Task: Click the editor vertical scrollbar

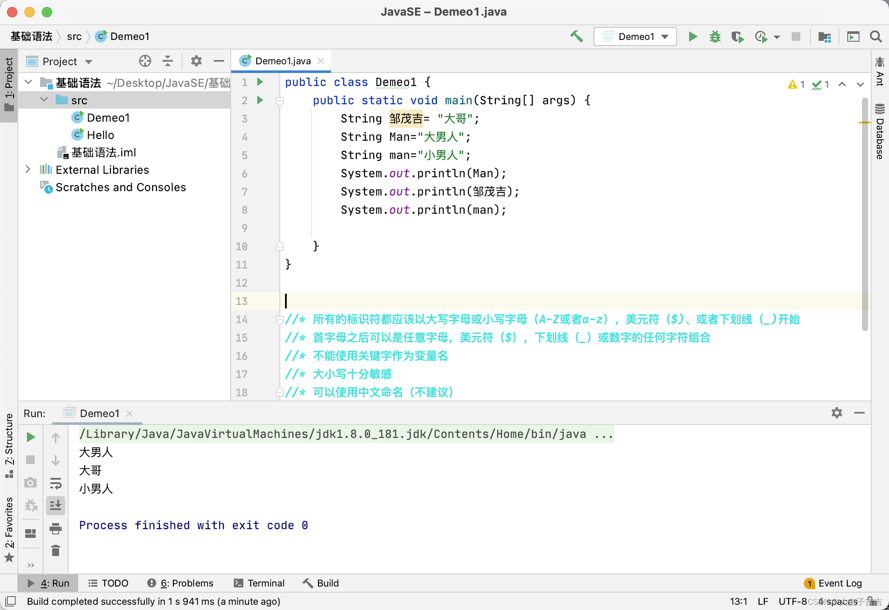Action: pyautogui.click(x=865, y=213)
